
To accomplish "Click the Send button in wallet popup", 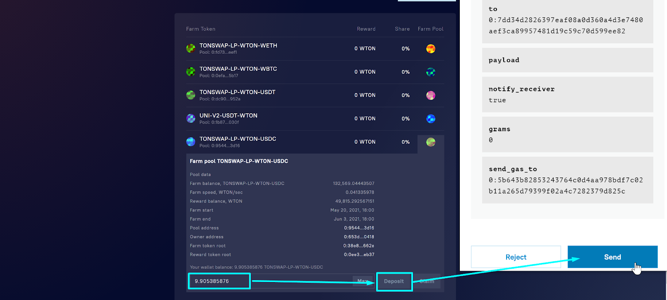I will click(612, 257).
